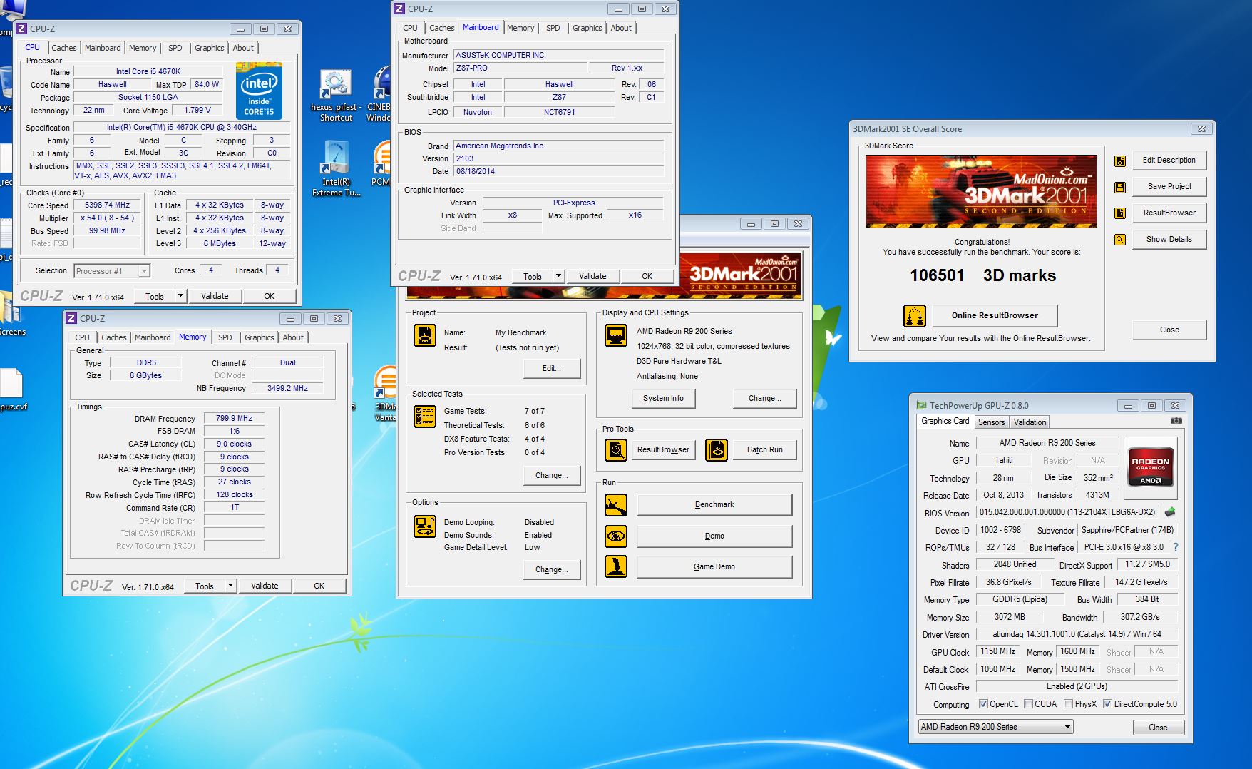
Task: Select Graphics tab in CPU-Z Memory window
Action: click(x=260, y=337)
